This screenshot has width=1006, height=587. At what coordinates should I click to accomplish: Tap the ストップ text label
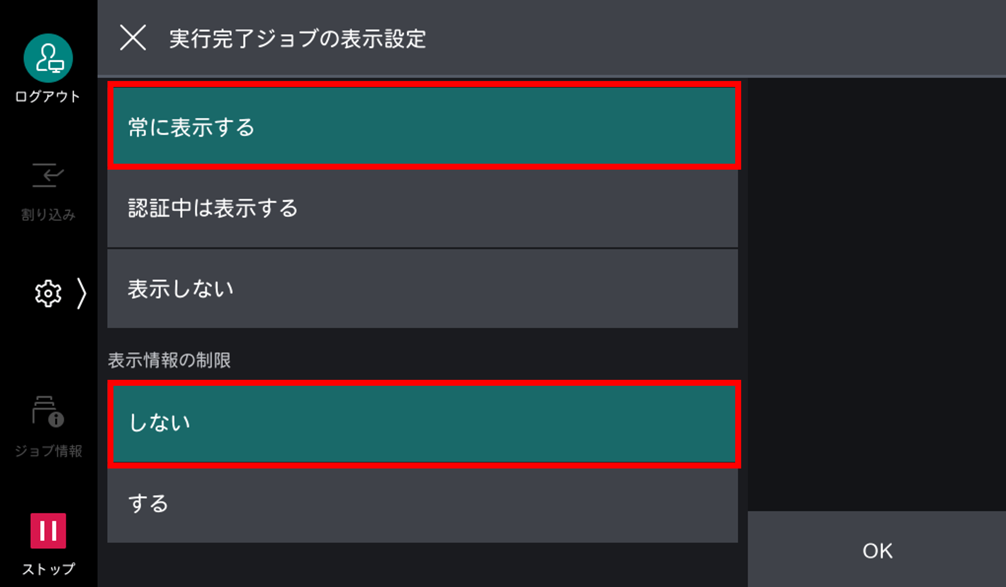(x=48, y=568)
